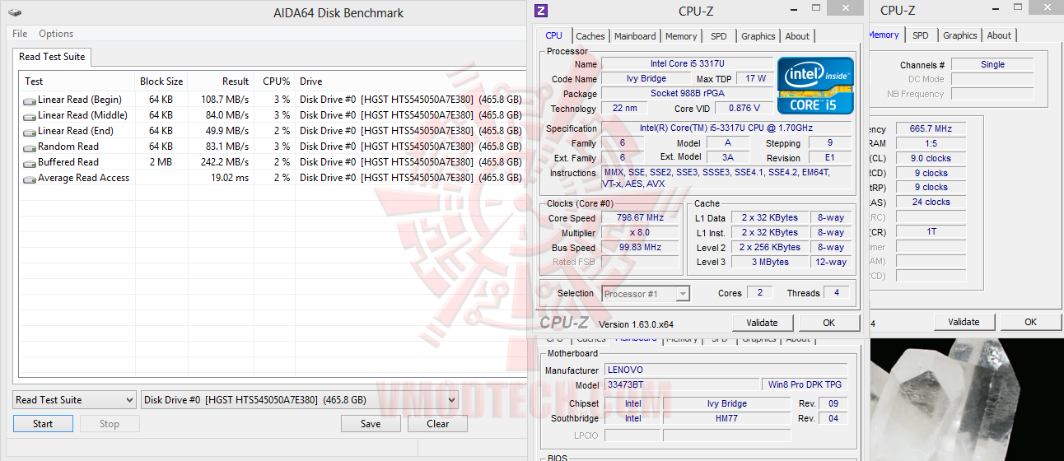Viewport: 1064px width, 461px height.
Task: Select the SPD tab in right CPU-Z window
Action: 921,35
